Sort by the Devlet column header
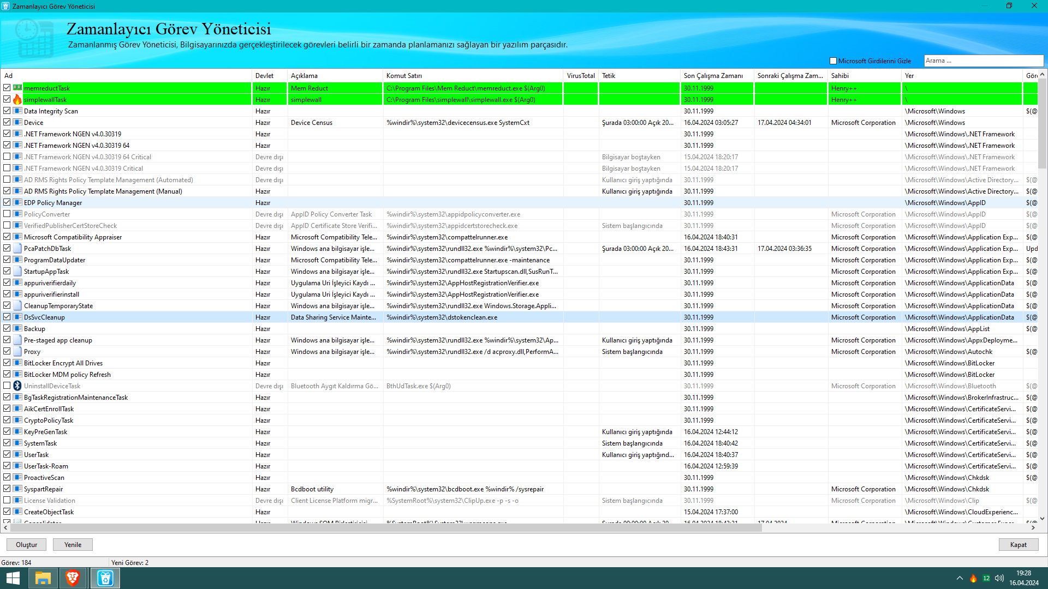The image size is (1048, 589). [270, 76]
